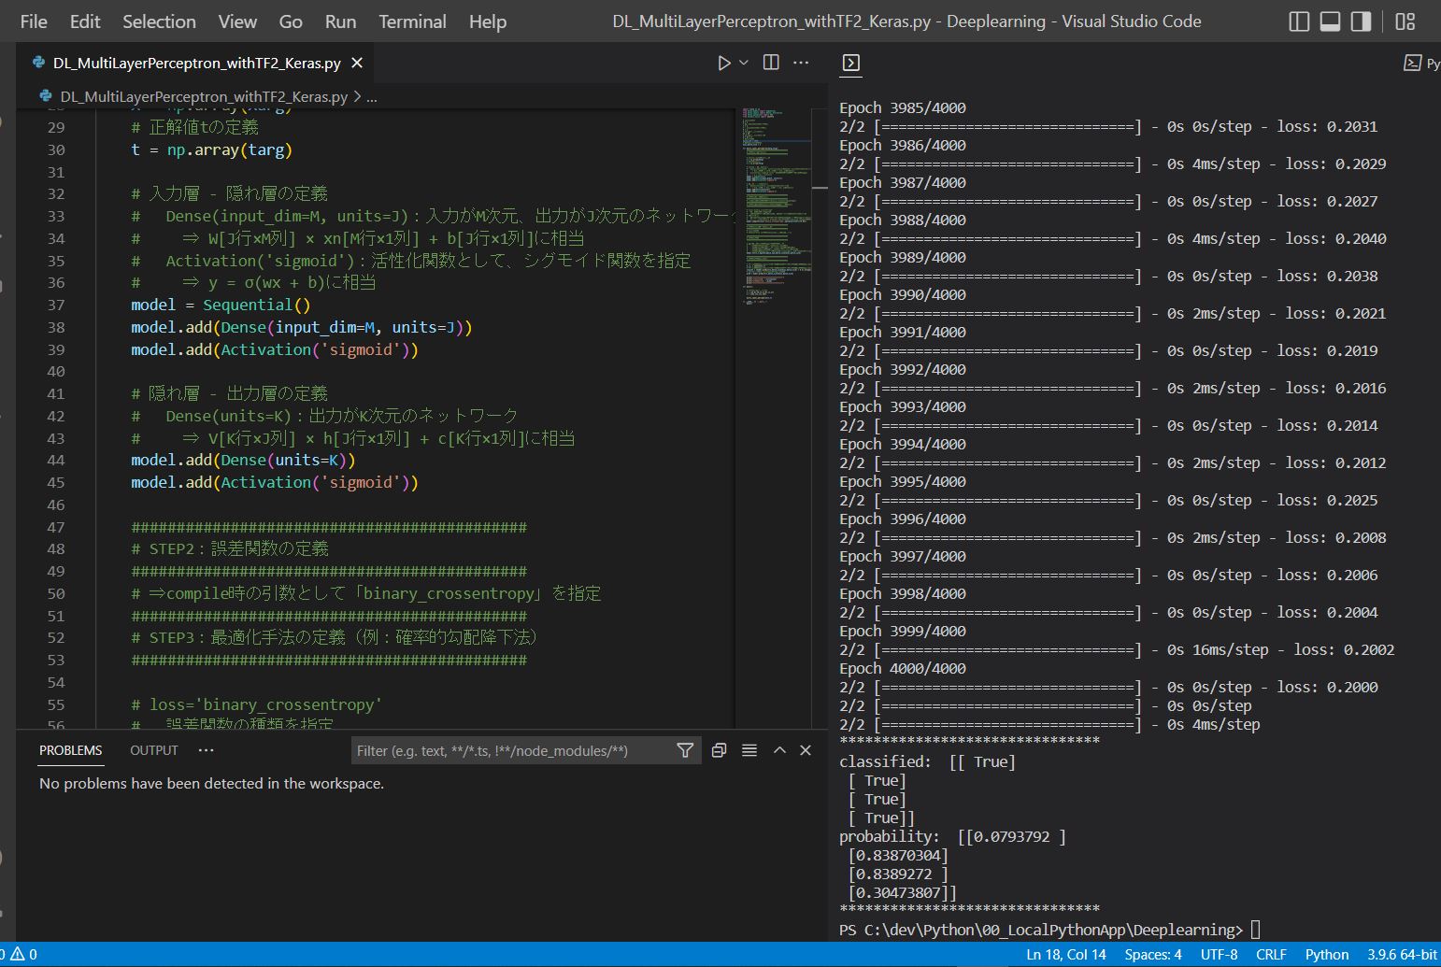Maximize panel size chevron up
The width and height of the screenshot is (1441, 967).
coord(779,750)
